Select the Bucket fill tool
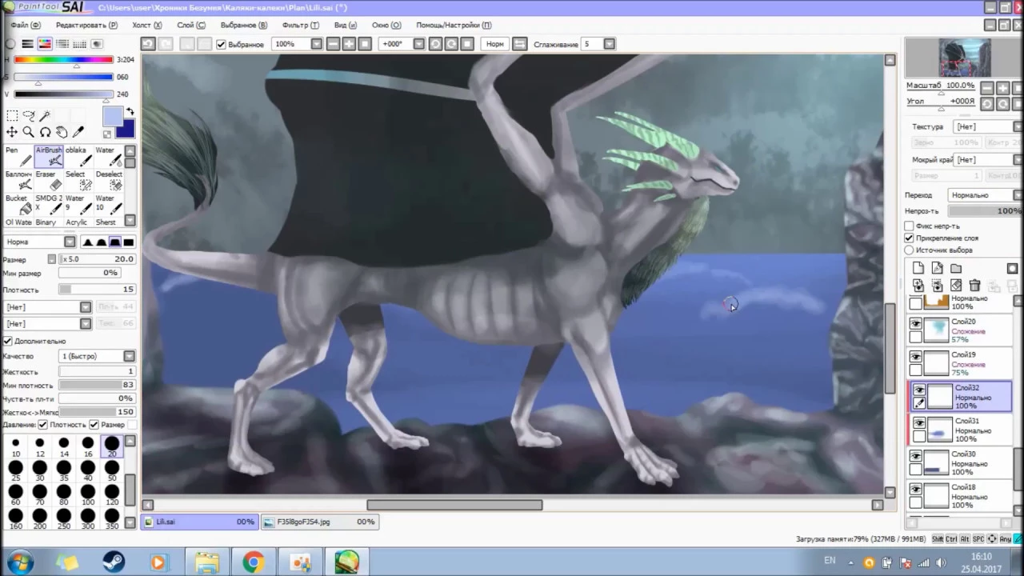Image resolution: width=1024 pixels, height=576 pixels. 19,204
